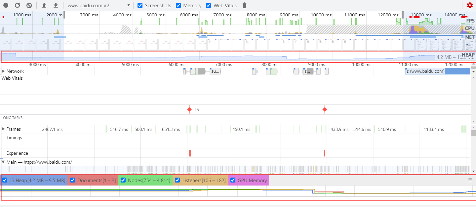Viewport: 476px width, 207px height.
Task: Click the CPU overview label
Action: (x=470, y=28)
